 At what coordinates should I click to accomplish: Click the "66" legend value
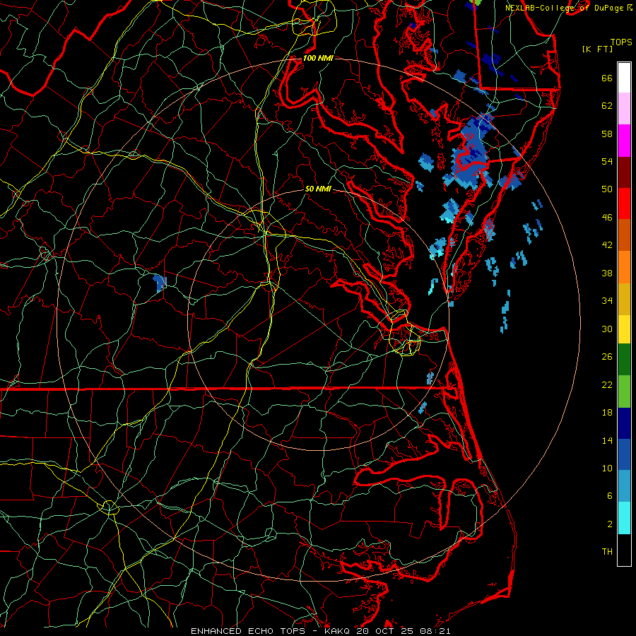click(x=607, y=78)
